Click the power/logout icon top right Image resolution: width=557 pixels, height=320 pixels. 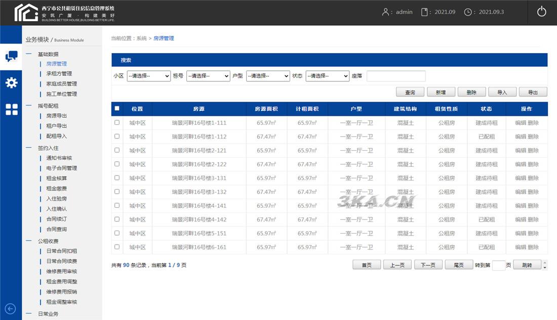click(541, 11)
